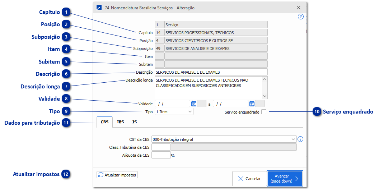Click the Avançar (page down) button

pos(285,179)
